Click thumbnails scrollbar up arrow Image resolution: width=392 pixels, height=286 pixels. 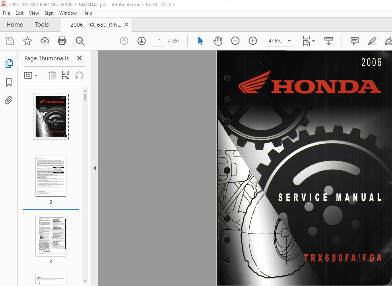(x=85, y=91)
